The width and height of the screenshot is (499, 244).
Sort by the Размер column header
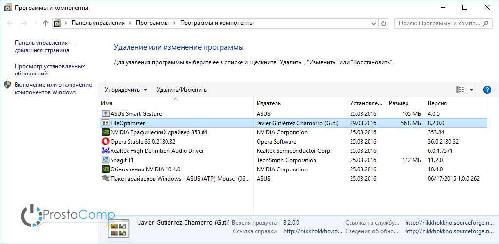399,103
